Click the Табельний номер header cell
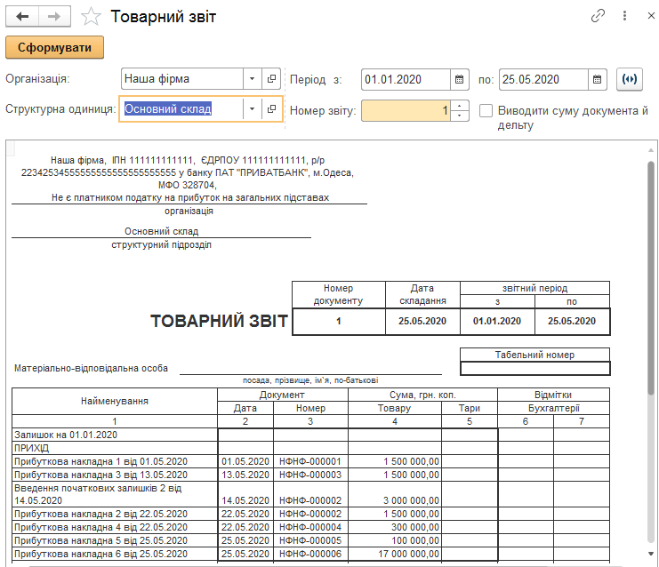The width and height of the screenshot is (659, 567). 534,355
